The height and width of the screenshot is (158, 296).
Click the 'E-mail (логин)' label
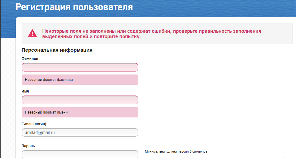(34, 124)
